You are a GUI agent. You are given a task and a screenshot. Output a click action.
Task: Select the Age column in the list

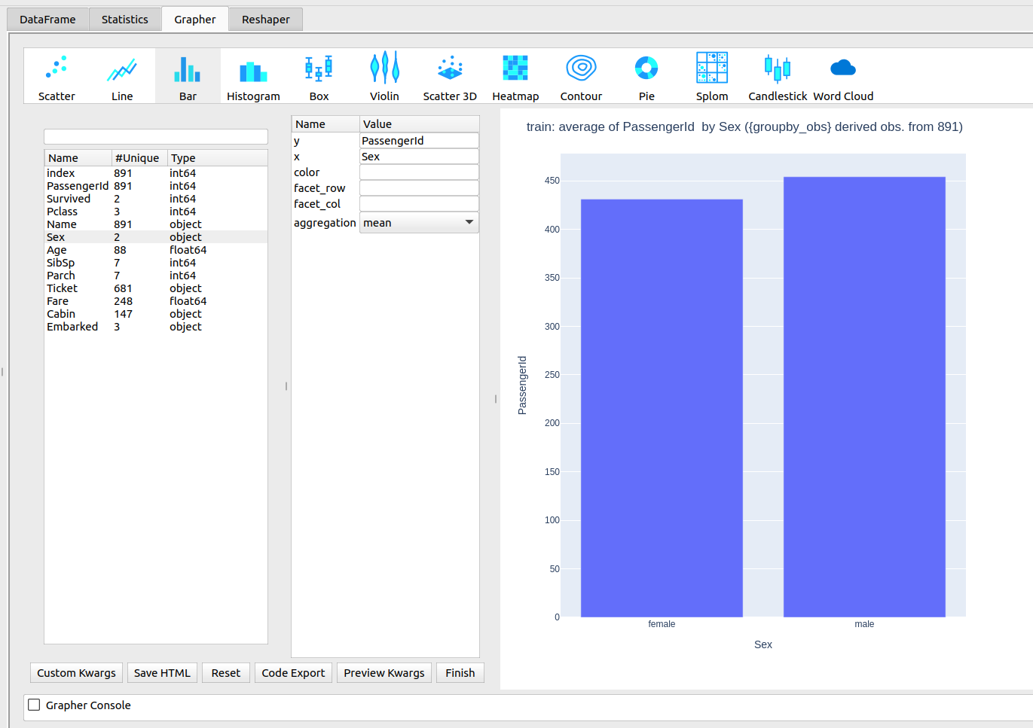pos(57,250)
